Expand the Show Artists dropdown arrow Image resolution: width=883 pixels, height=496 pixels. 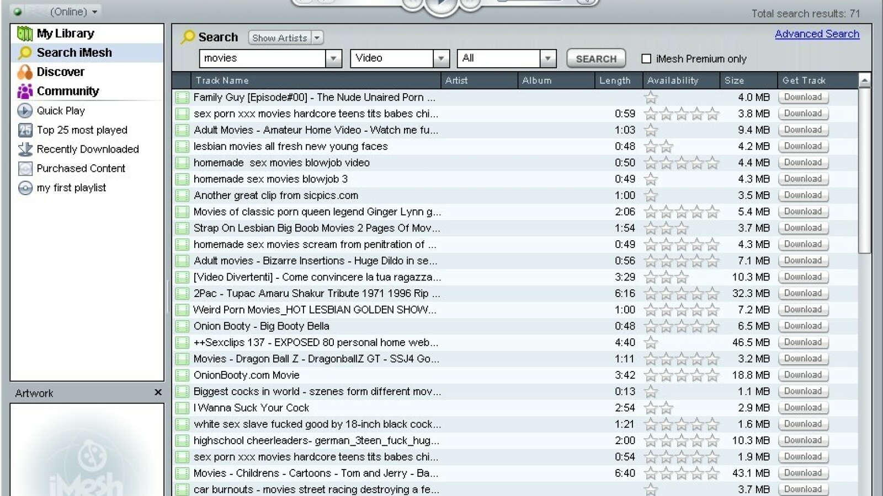pos(317,37)
